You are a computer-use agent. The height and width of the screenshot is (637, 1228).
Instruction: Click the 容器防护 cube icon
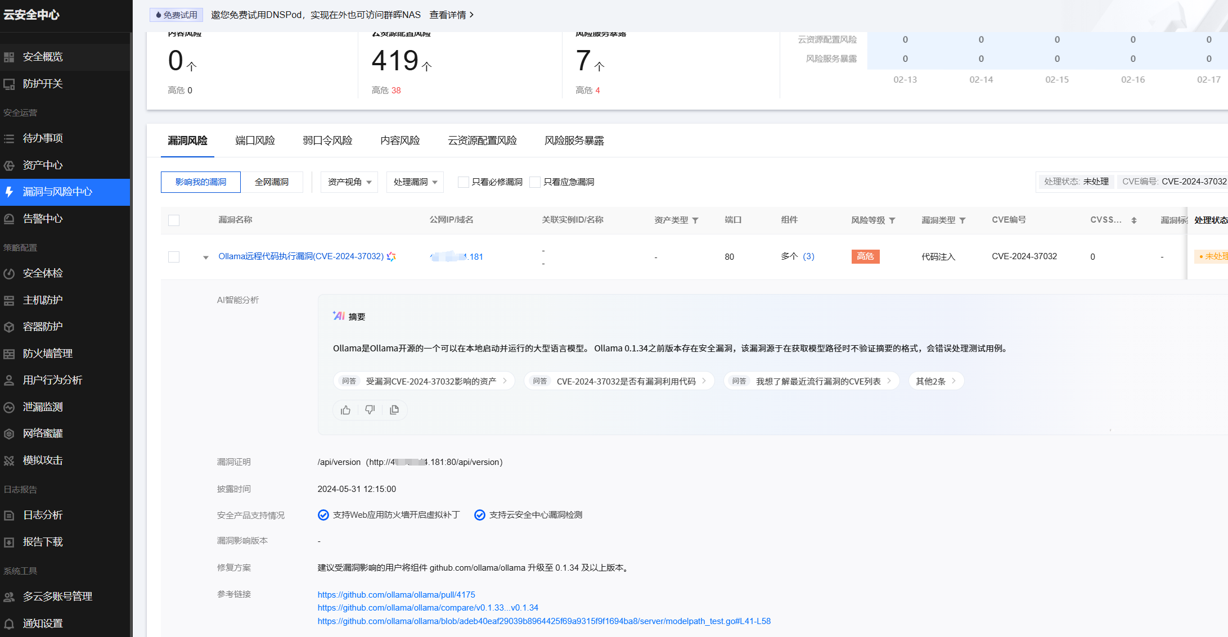coord(9,327)
